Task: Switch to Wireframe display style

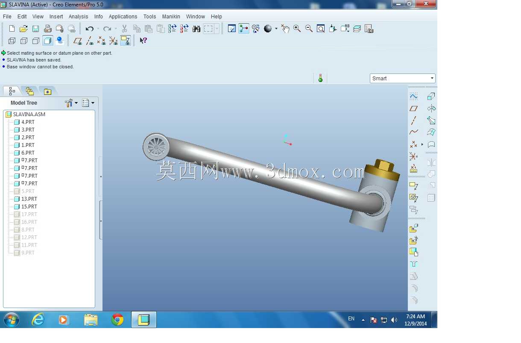Action: coord(12,41)
